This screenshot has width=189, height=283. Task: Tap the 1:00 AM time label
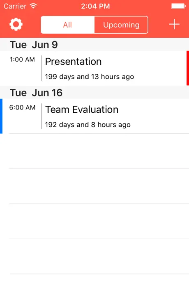22,59
